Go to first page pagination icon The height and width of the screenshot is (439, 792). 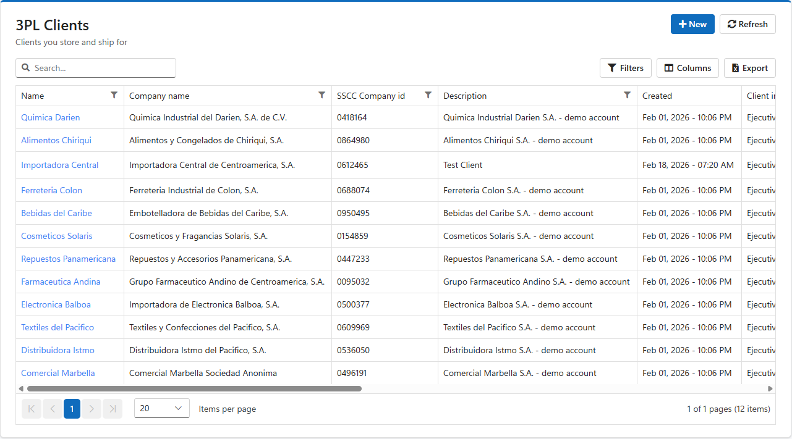click(32, 409)
